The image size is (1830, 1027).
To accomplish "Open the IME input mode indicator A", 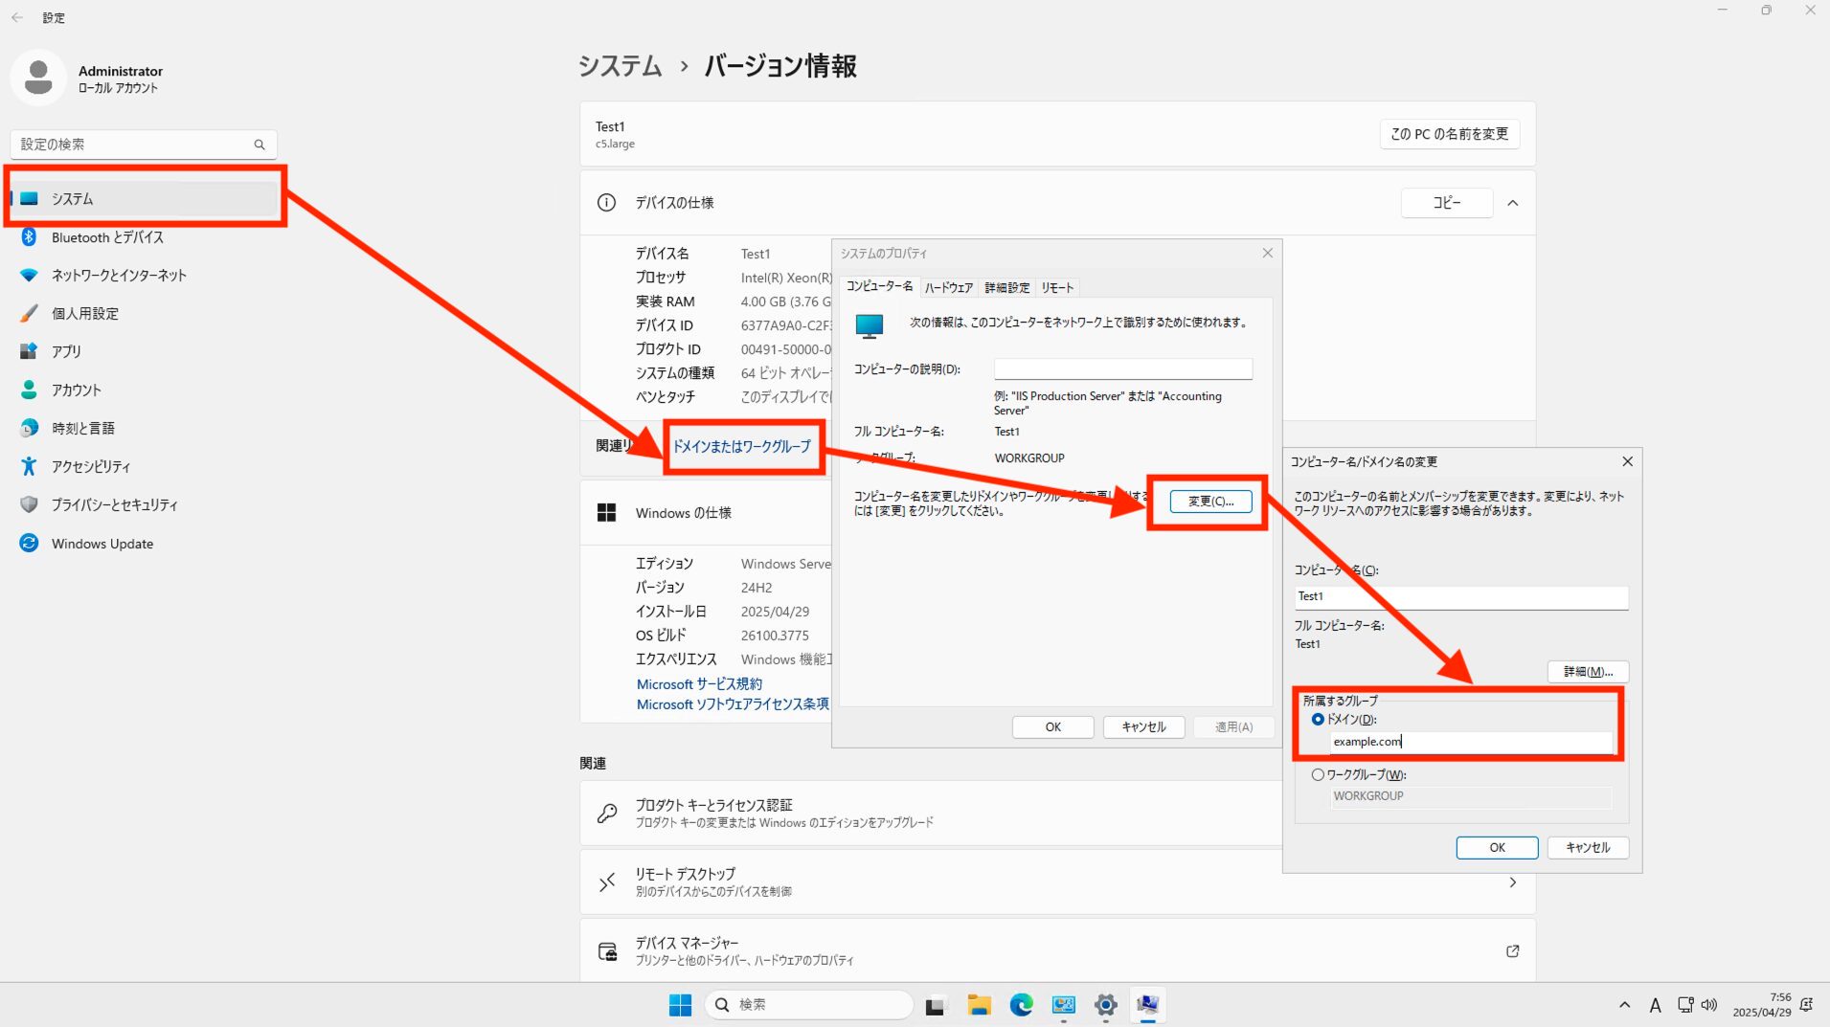I will click(1655, 1005).
